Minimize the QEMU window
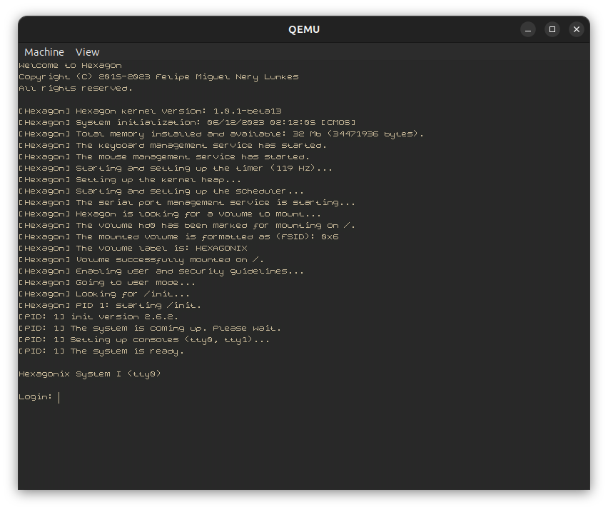608x510 pixels. (x=528, y=29)
